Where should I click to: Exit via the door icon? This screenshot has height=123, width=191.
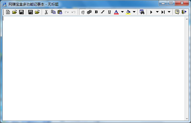point(184,12)
